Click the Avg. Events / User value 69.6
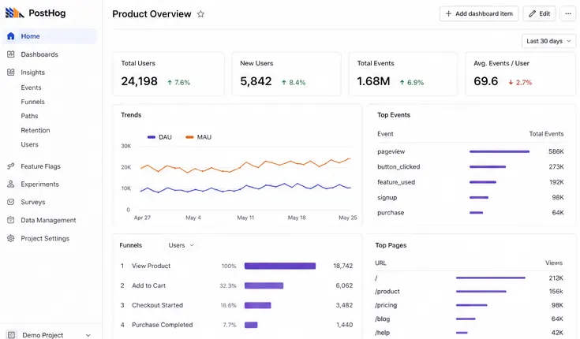Viewport: 580px width, 339px height. (x=485, y=81)
